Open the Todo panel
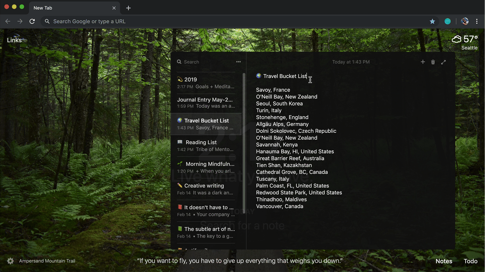The image size is (485, 272). click(471, 261)
